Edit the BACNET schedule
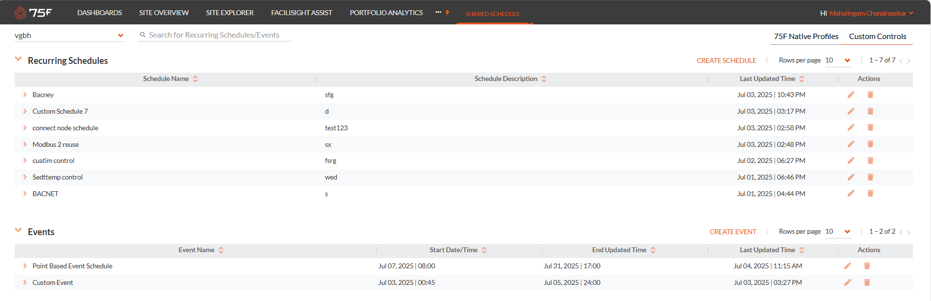Viewport: 931px width, 301px height. click(x=851, y=193)
